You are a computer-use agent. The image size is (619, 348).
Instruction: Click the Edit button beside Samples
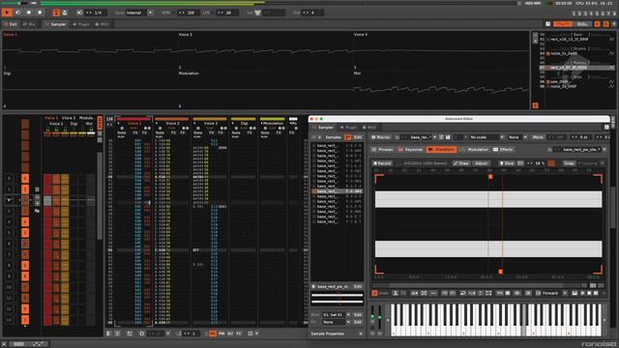(x=358, y=137)
